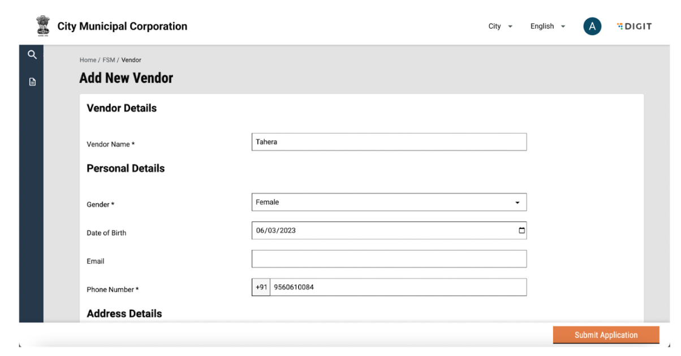Click the DIGIT logo in the header

coord(634,27)
